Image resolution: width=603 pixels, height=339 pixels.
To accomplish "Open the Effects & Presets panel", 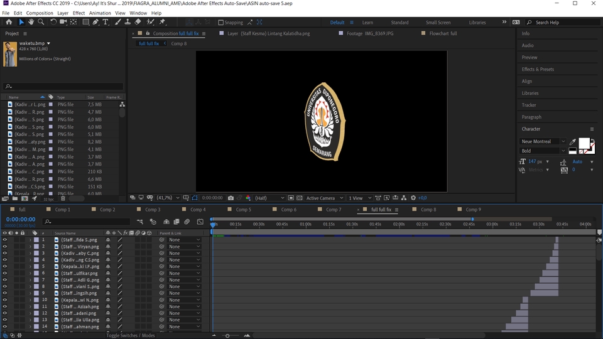I will pos(538,69).
